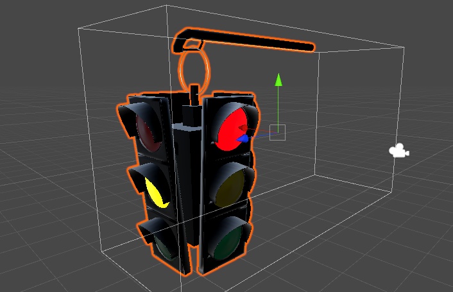Select the white camera gizmo icon
This screenshot has height=292, width=453.
tap(399, 150)
